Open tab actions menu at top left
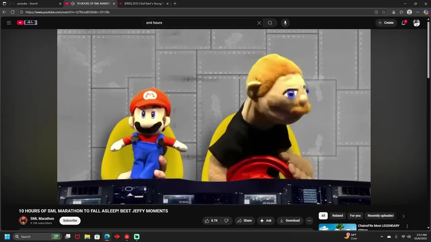431x242 pixels. pyautogui.click(x=4, y=4)
